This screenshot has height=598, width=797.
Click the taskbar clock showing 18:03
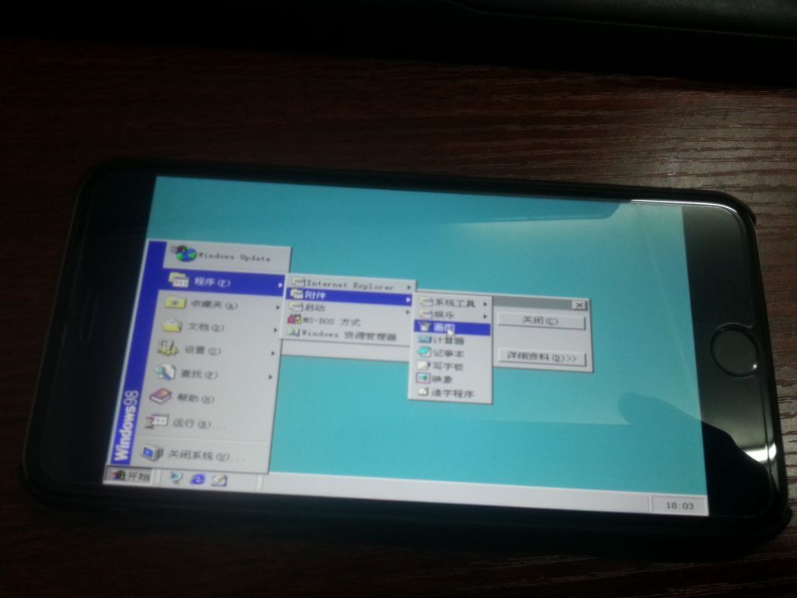pos(679,506)
